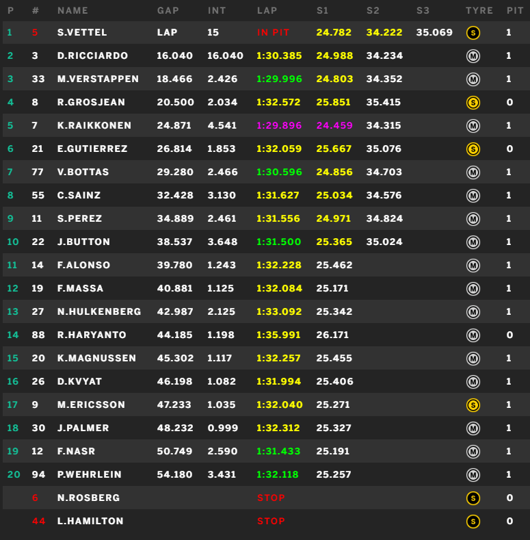Click the TYRE column header
Screen dimensions: 530x540
479,11
